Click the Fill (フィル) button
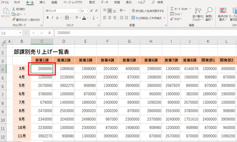The width and height of the screenshot is (237, 142). point(176,14)
